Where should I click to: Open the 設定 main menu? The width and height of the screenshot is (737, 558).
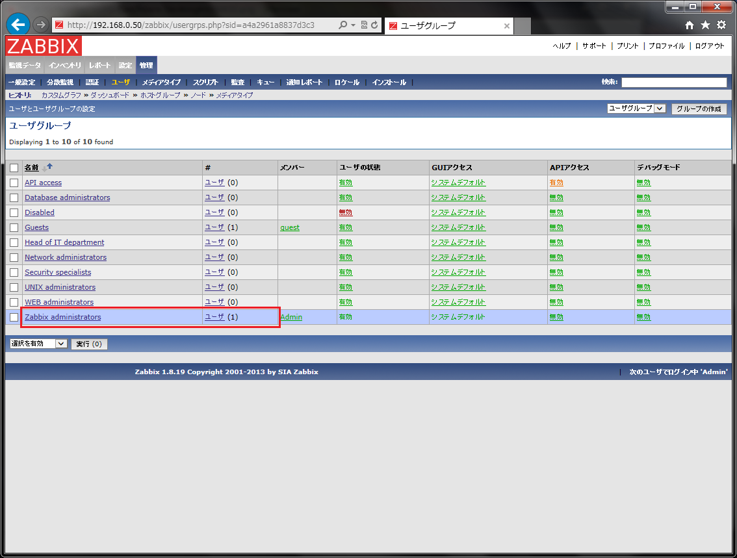click(x=125, y=66)
